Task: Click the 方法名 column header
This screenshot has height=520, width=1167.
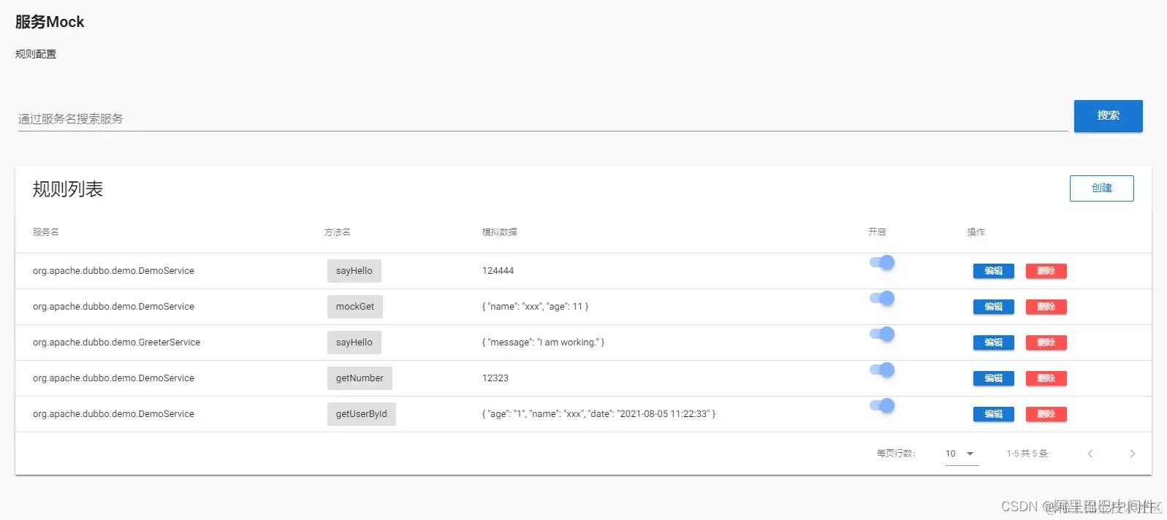Action: [x=338, y=232]
